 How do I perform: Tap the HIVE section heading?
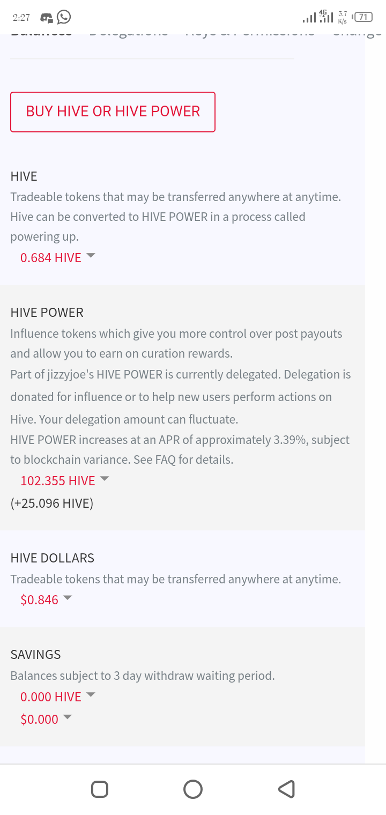(x=24, y=176)
